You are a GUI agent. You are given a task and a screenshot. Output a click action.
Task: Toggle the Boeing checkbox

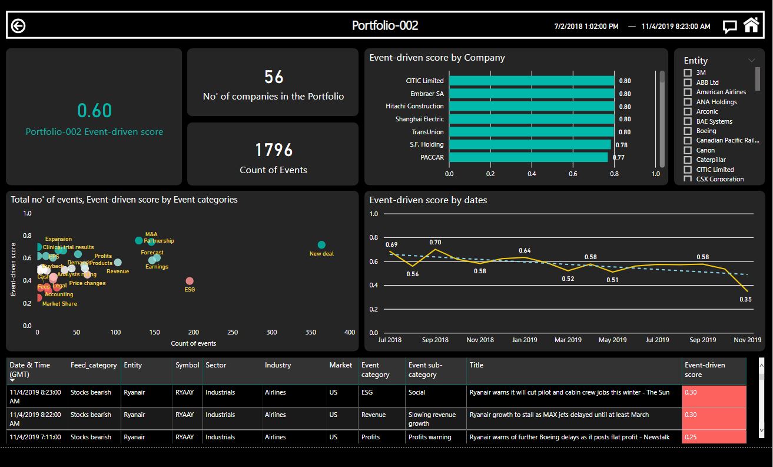(x=687, y=131)
